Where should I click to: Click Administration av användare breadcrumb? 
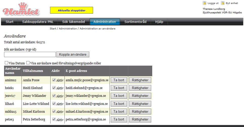coord(98,29)
